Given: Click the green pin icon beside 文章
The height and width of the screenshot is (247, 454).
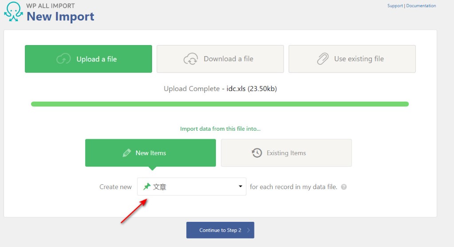Looking at the screenshot, I should (147, 186).
